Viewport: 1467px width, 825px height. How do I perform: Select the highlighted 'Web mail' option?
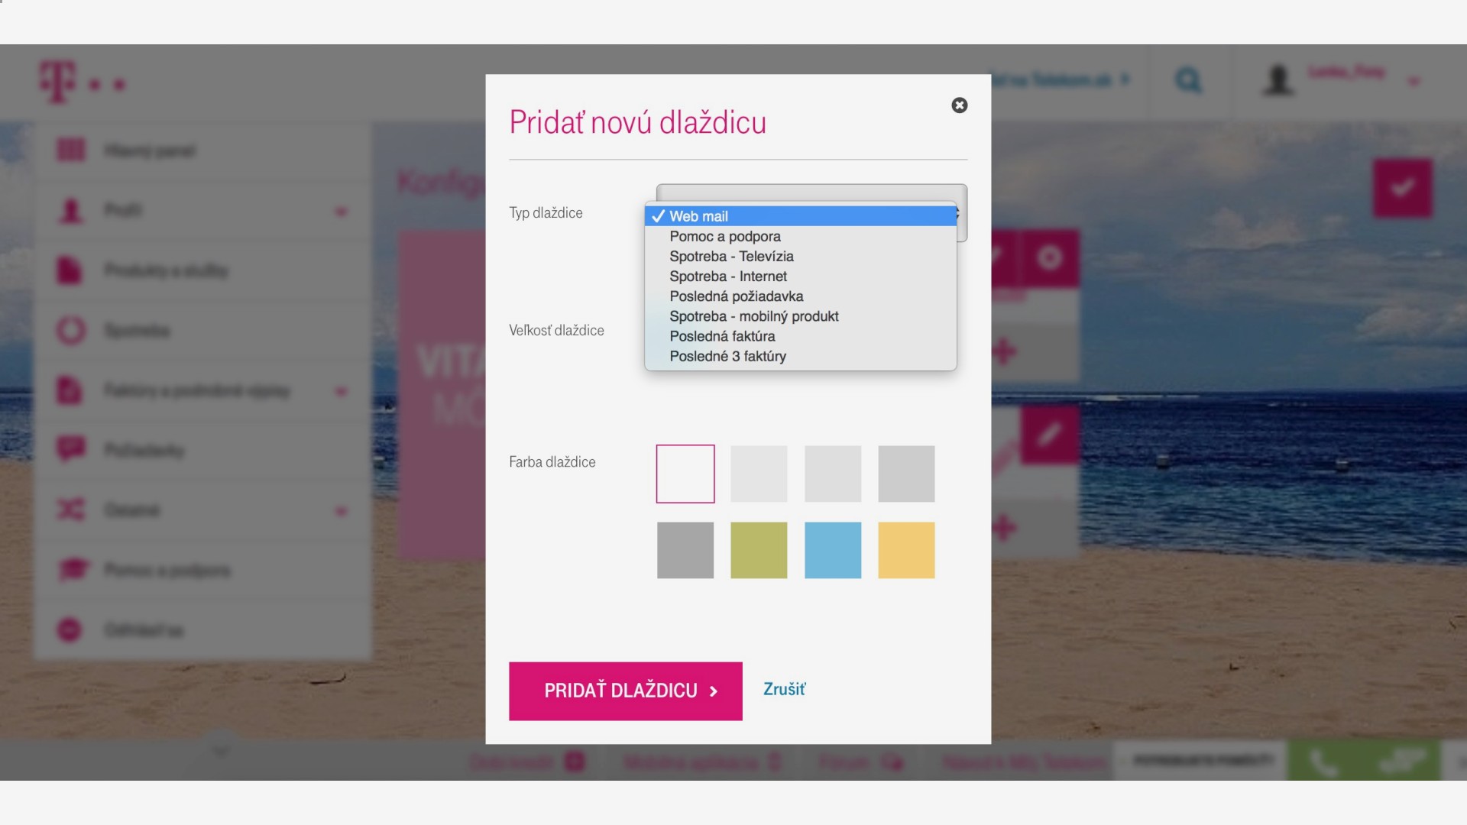[698, 216]
